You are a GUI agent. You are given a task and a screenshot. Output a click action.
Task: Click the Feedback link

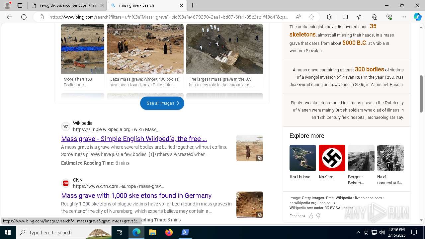pyautogui.click(x=297, y=216)
